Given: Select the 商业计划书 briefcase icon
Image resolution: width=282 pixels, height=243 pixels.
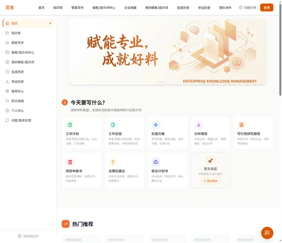Looking at the screenshot, I should pos(156,162).
